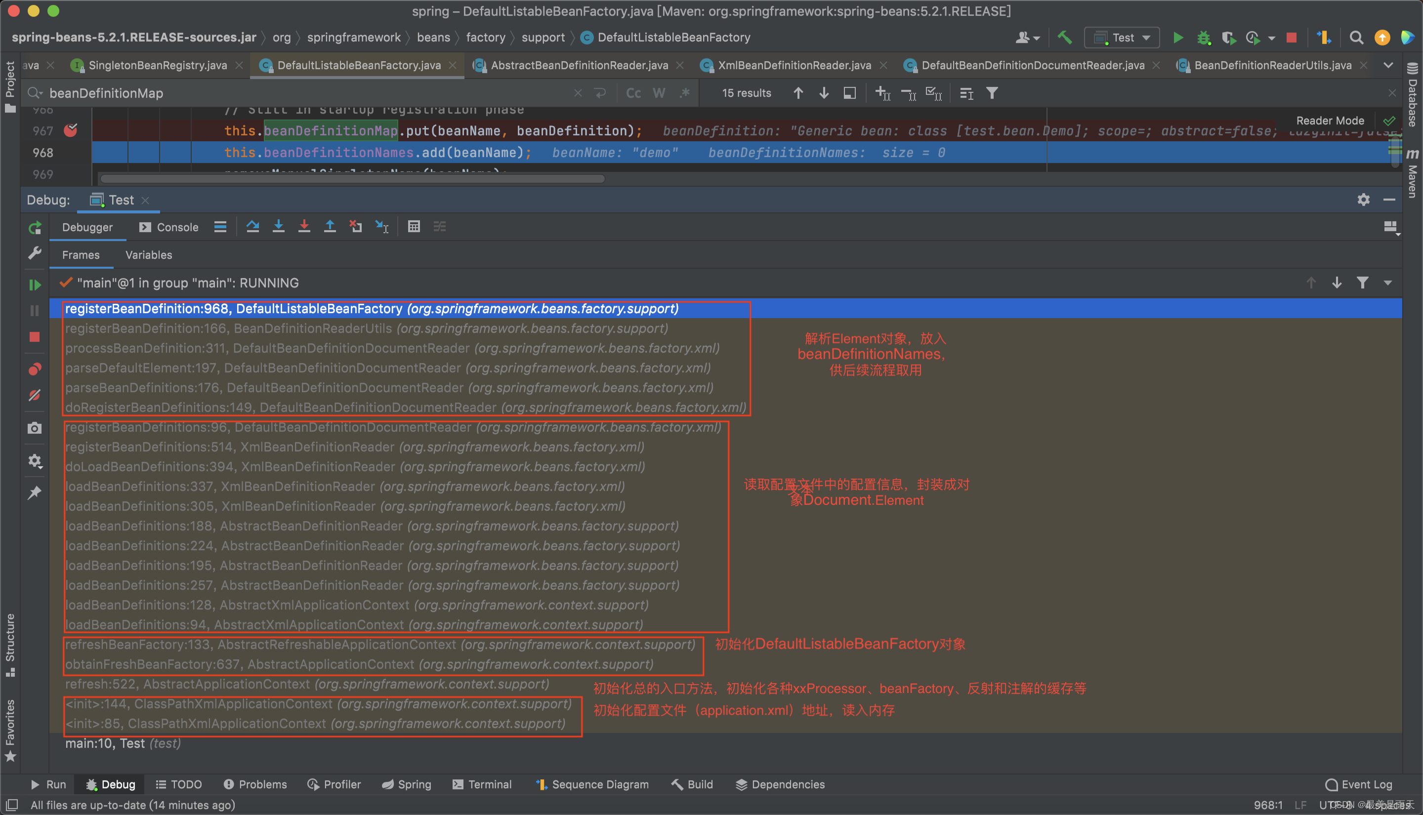Click the Step Out debugger icon
The image size is (1423, 815).
[330, 227]
